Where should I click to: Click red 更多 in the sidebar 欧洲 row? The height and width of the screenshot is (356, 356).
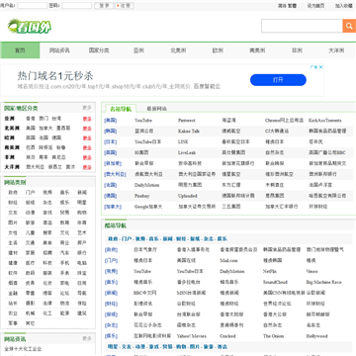coord(87,138)
